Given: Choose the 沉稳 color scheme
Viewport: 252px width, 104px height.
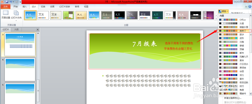Looking at the screenshot, I should tap(234, 42).
